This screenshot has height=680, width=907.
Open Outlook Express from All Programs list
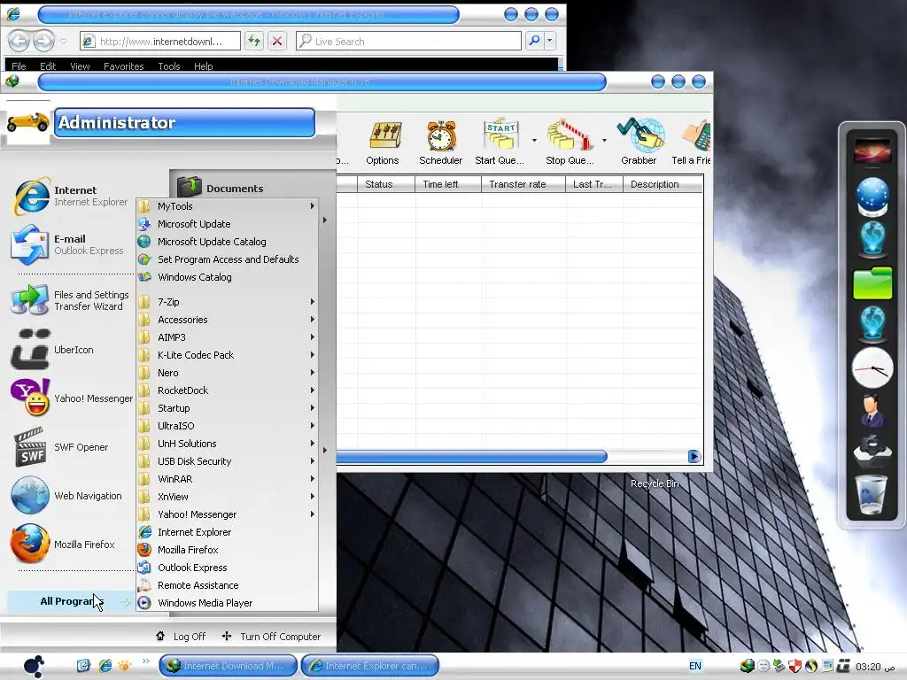(x=228, y=568)
